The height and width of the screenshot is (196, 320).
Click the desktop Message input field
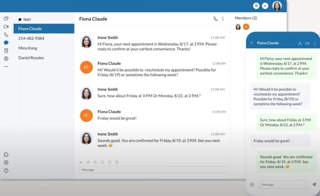pyautogui.click(x=154, y=170)
